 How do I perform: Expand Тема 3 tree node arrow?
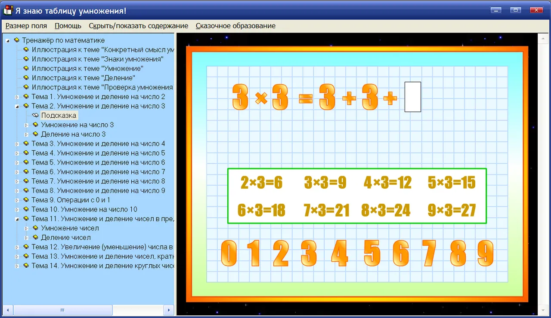pos(17,144)
